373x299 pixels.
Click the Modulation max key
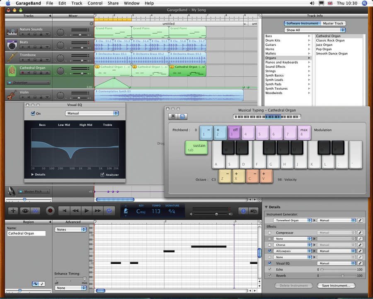point(304,132)
